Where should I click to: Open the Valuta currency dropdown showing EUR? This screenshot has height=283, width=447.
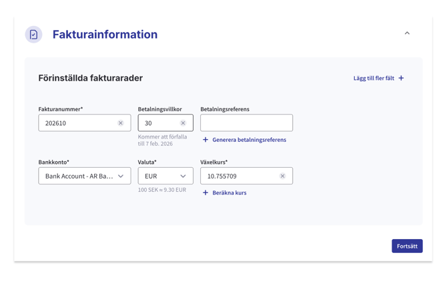pyautogui.click(x=160, y=176)
